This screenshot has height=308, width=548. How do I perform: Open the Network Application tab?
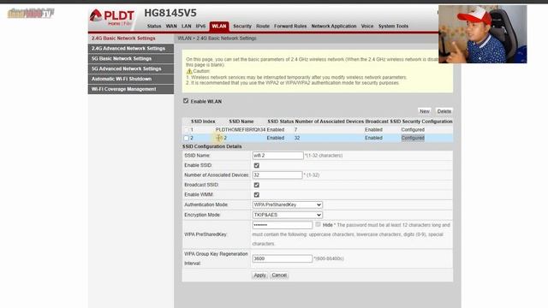pos(334,27)
